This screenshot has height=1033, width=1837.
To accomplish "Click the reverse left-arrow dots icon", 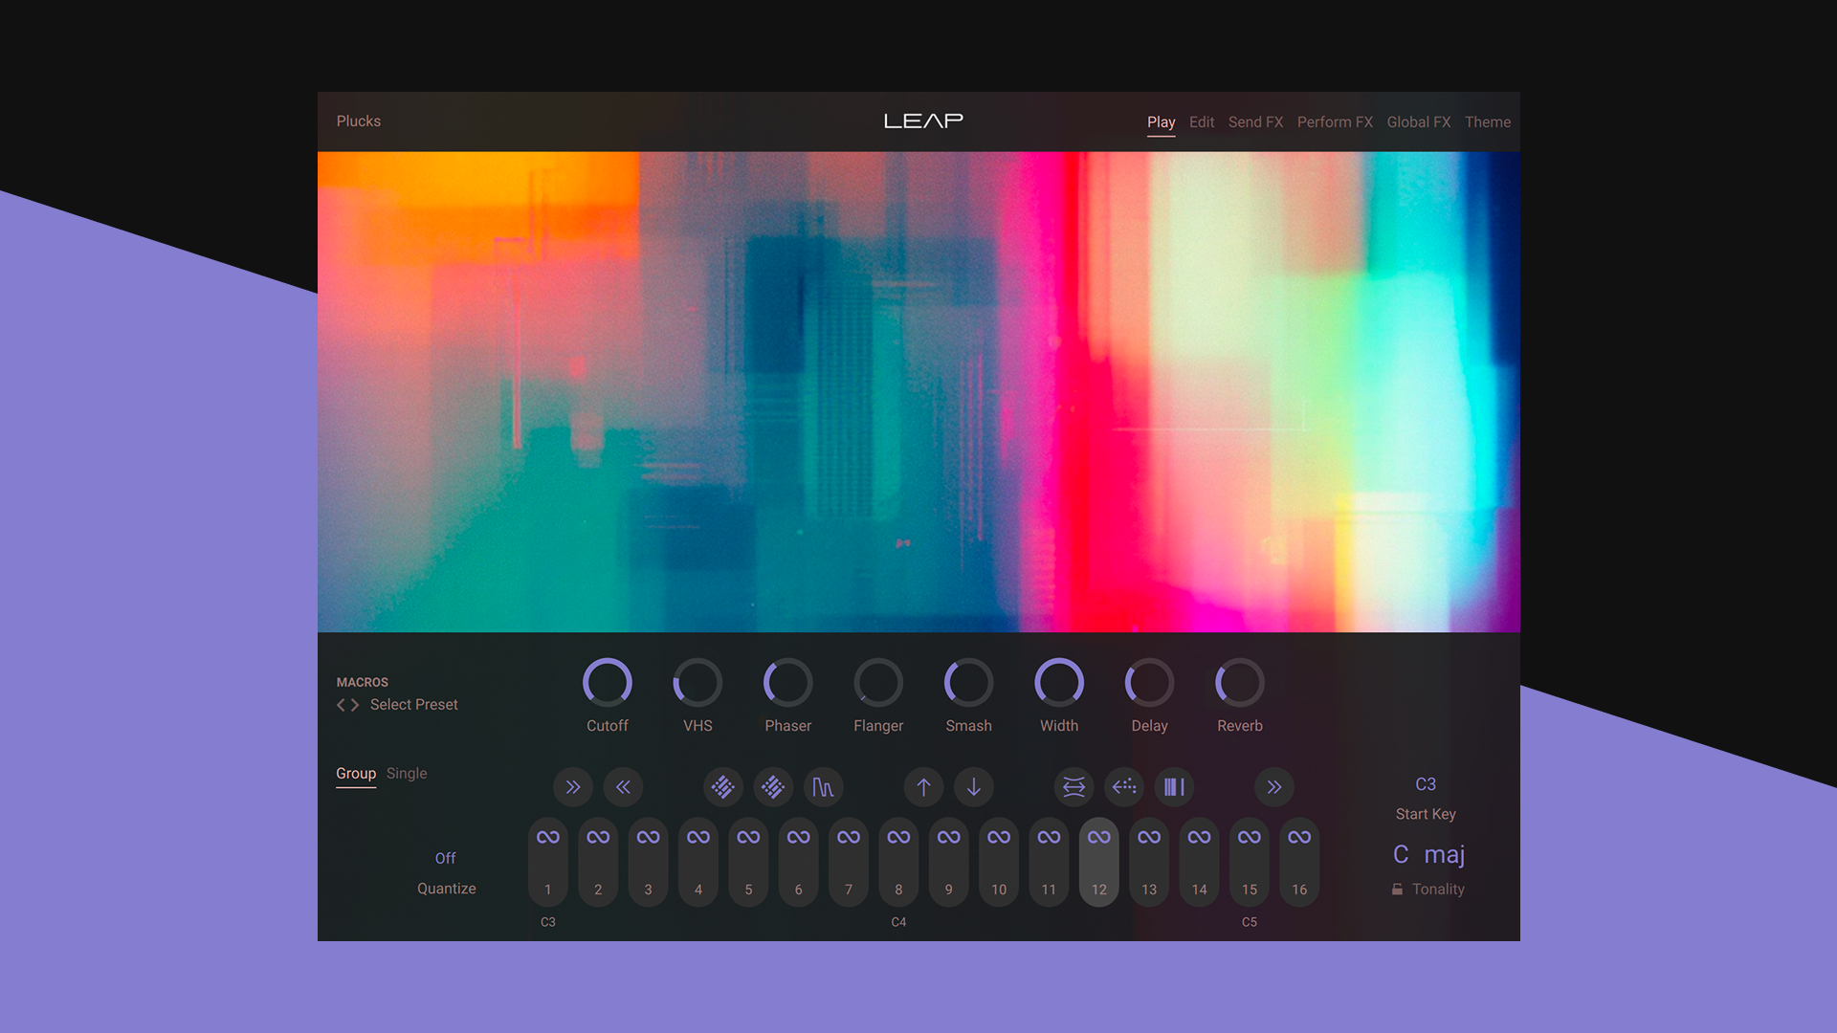I will (x=1124, y=787).
